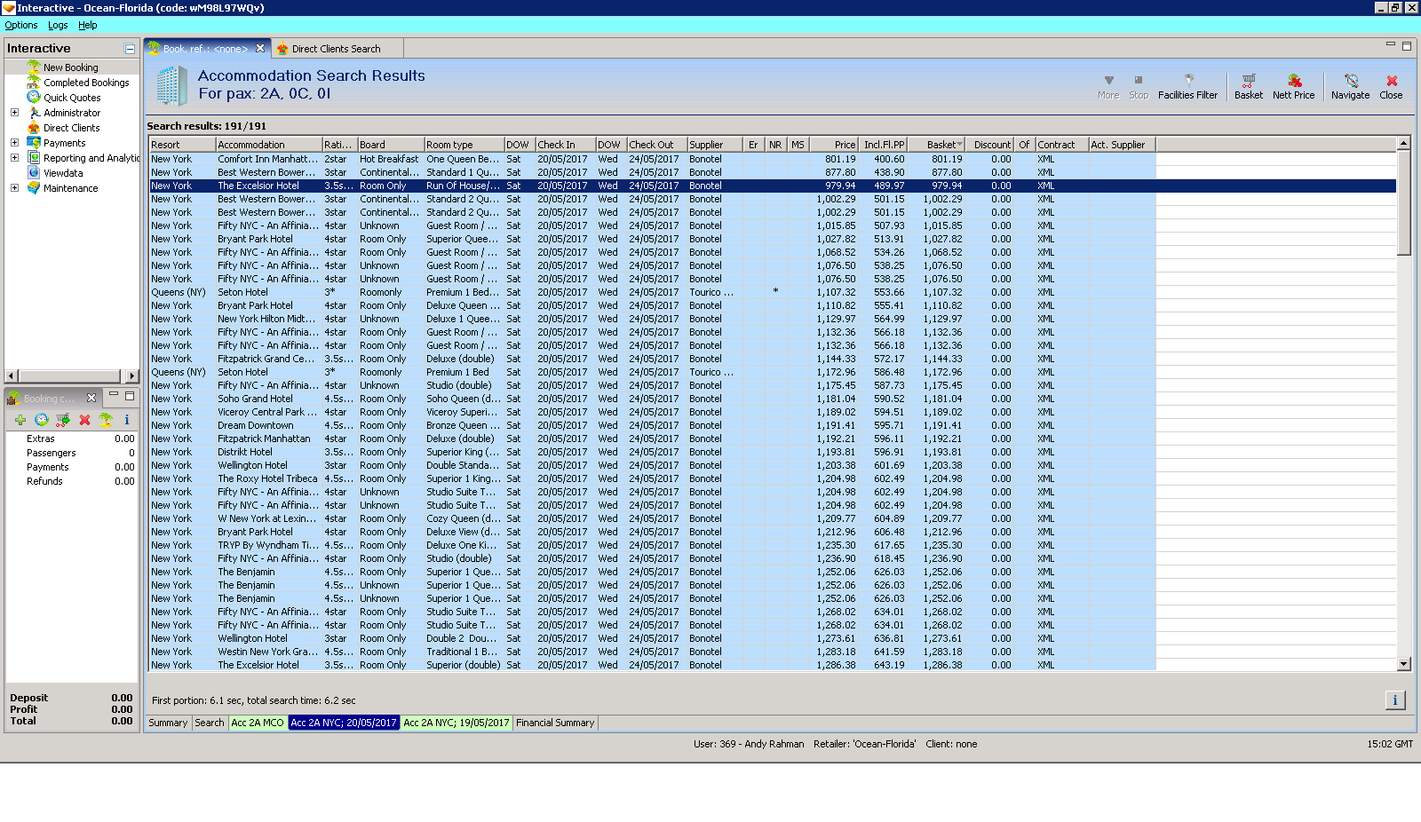Screen dimensions: 1421x822
Task: Minimize the search results editor area
Action: coord(1391,44)
